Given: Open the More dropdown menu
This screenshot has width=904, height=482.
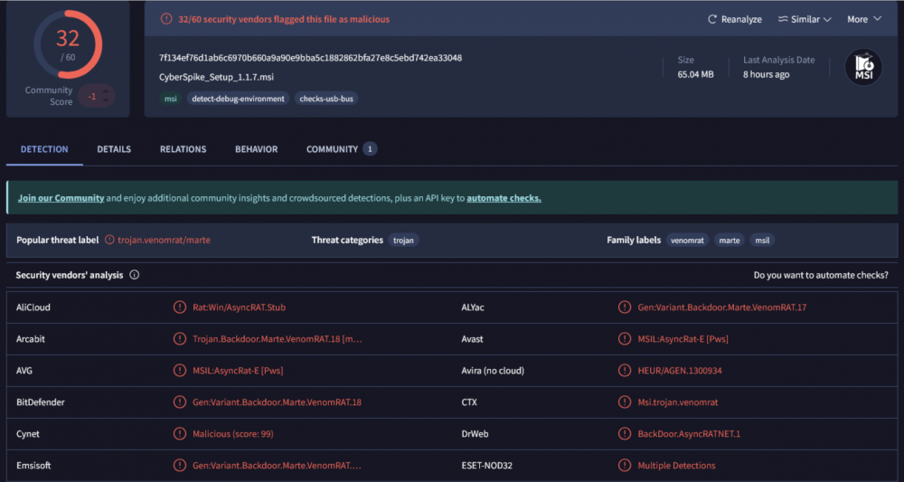Looking at the screenshot, I should (x=863, y=19).
